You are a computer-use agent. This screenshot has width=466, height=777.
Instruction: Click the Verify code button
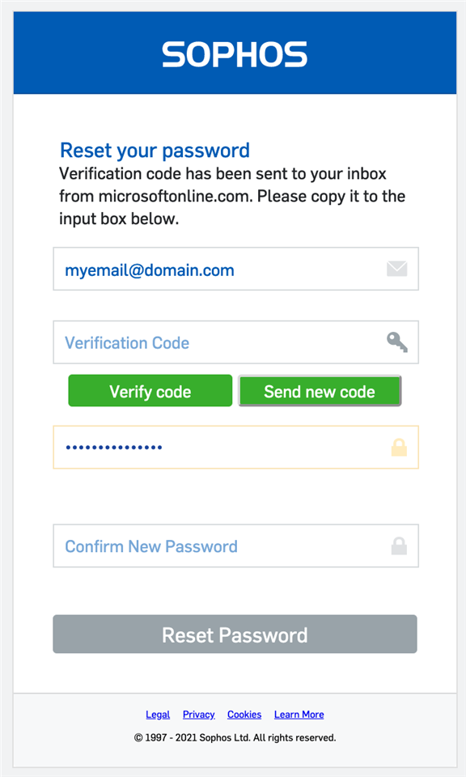[x=150, y=391]
